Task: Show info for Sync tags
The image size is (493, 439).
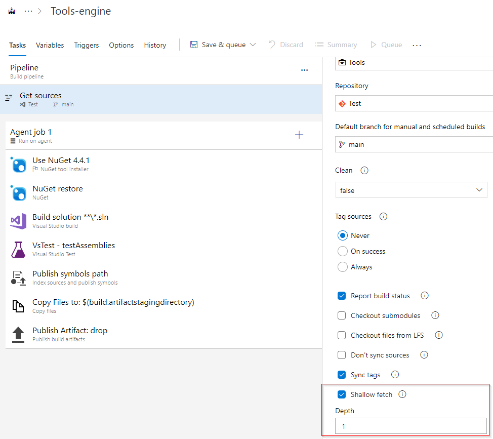Action: pos(395,375)
